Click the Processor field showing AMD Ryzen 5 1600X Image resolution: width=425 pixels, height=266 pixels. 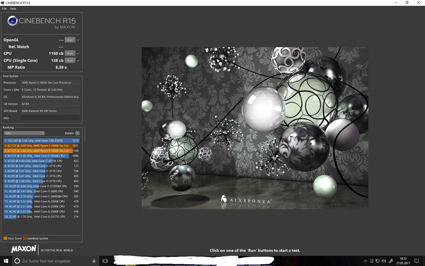pyautogui.click(x=50, y=83)
